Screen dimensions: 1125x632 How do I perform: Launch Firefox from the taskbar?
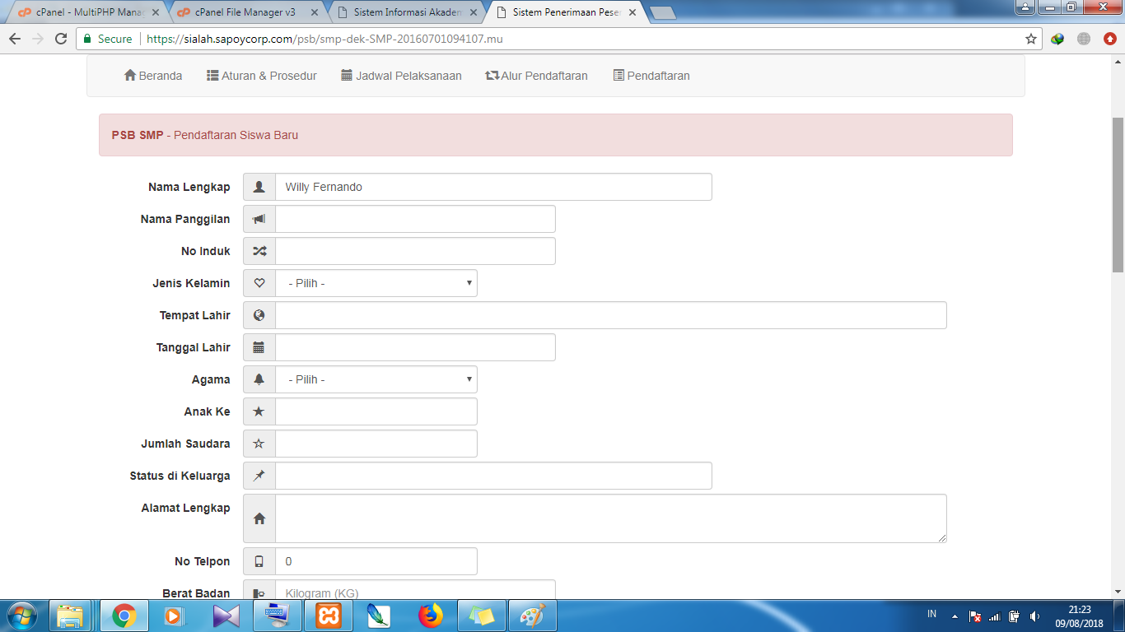tap(430, 616)
